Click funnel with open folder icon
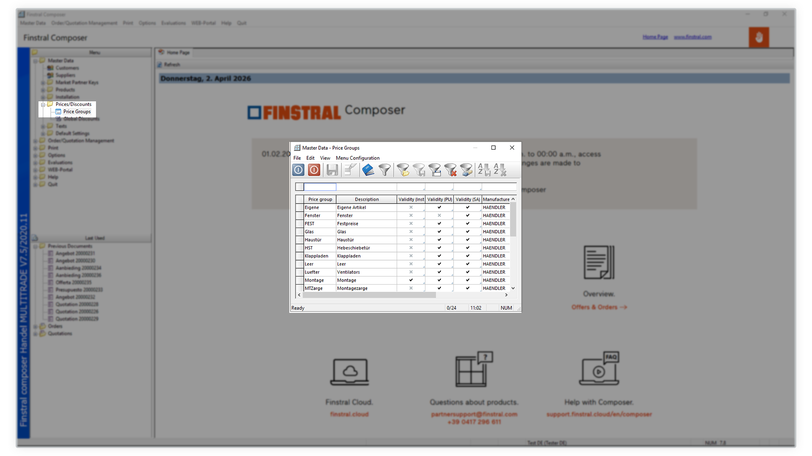Screen dimensions: 812x456 pyautogui.click(x=403, y=170)
